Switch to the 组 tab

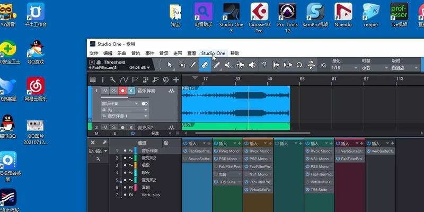[165, 143]
